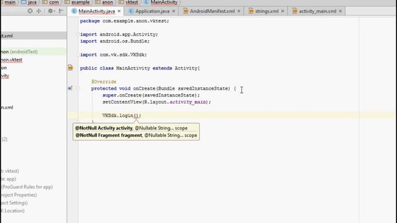
Task: Click 'setContentView(R.layout.activity_main);' line
Action: point(156,102)
